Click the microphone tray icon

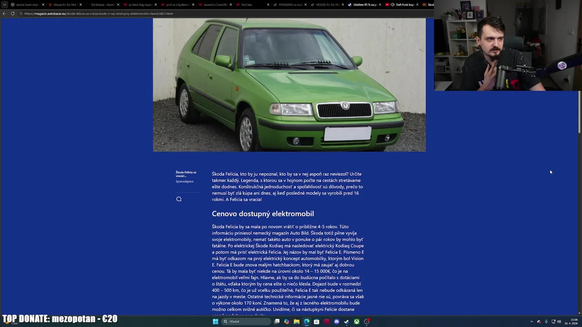[546, 322]
